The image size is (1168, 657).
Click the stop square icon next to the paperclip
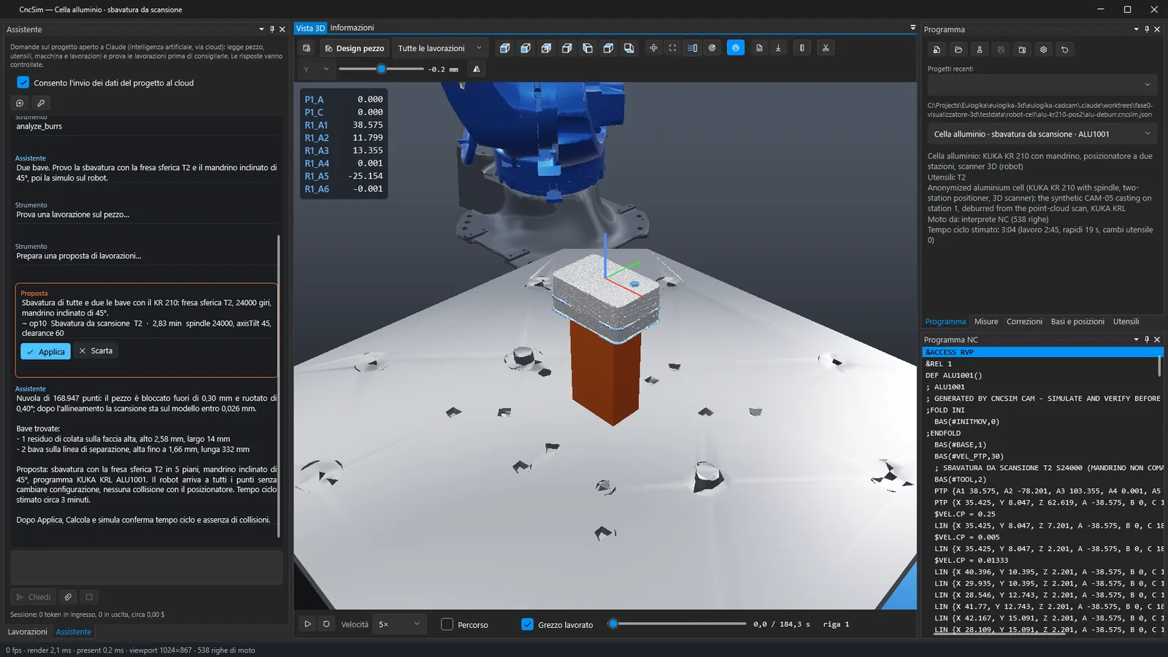click(x=89, y=597)
